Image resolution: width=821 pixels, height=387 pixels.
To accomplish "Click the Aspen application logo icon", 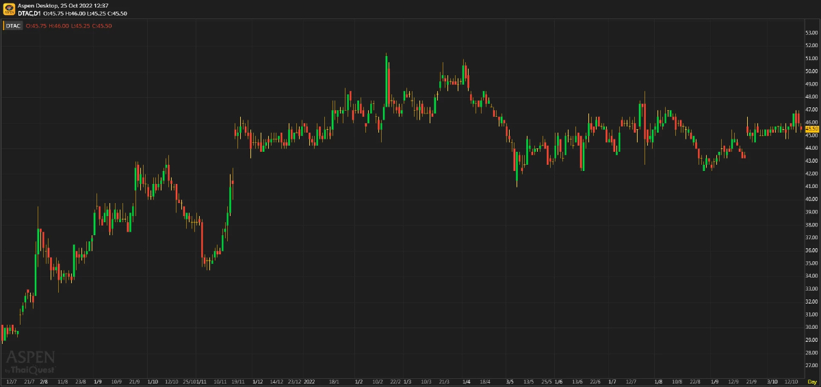I will [9, 9].
